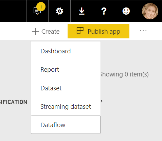This screenshot has width=162, height=141.
Task: Open the more options ellipsis menu
Action: tap(143, 31)
